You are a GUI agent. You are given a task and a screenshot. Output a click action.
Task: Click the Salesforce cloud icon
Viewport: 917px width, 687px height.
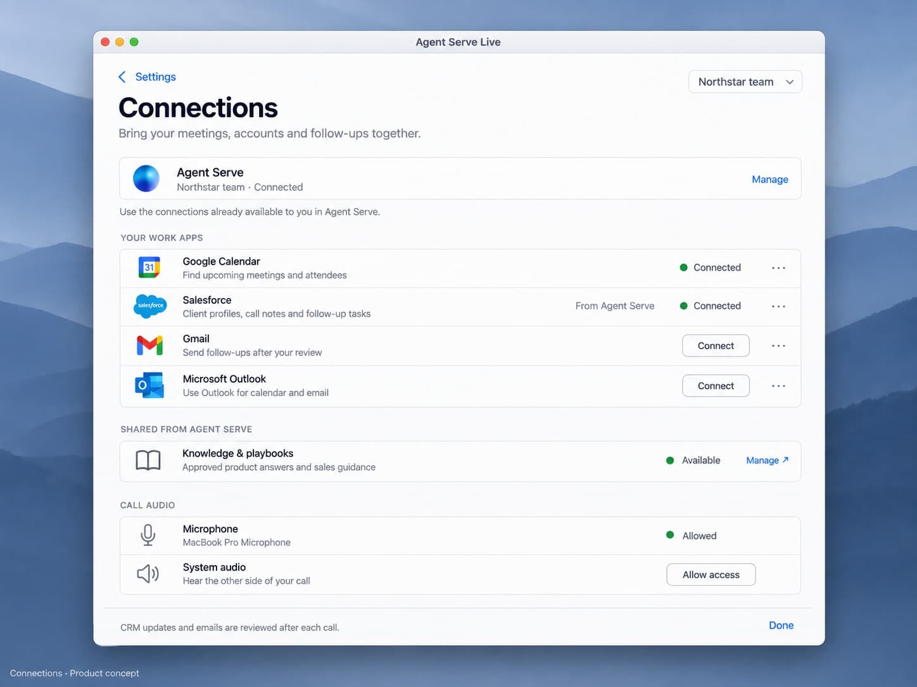(x=150, y=306)
